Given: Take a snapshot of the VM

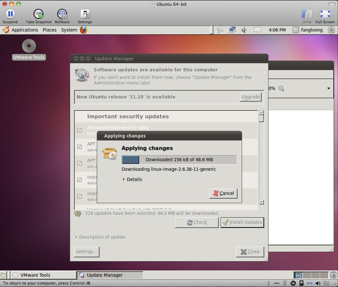Looking at the screenshot, I should click(x=38, y=14).
